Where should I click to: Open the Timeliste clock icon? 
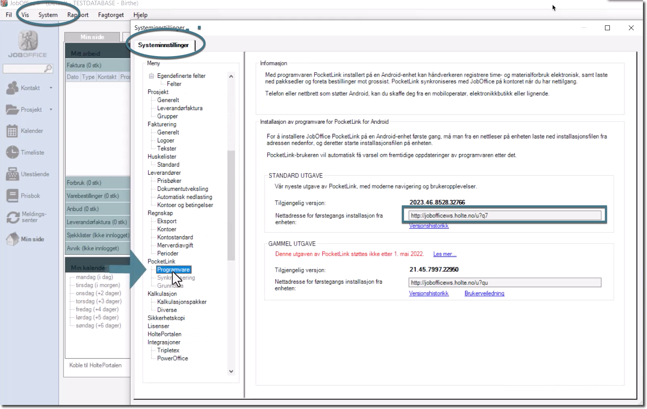pyautogui.click(x=13, y=152)
